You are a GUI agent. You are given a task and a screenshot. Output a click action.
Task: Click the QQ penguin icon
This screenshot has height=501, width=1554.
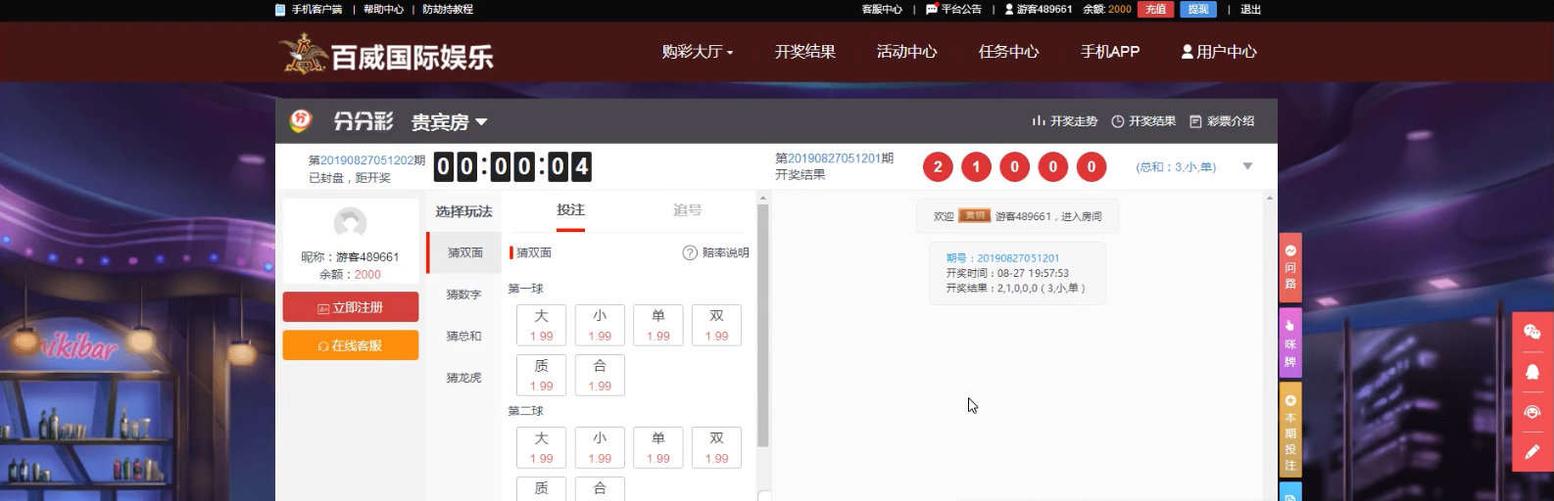click(1532, 373)
